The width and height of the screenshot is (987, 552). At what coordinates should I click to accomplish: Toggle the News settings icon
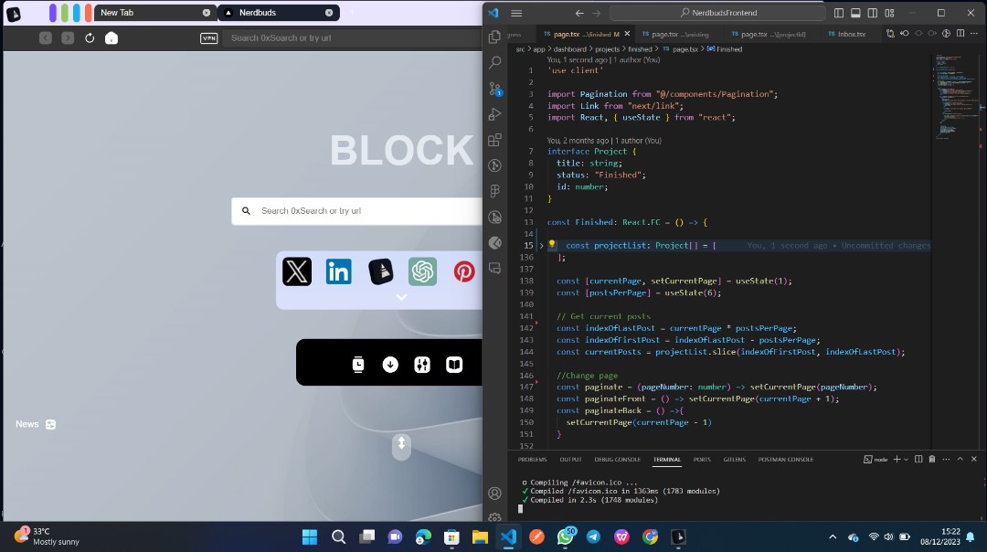pyautogui.click(x=51, y=424)
